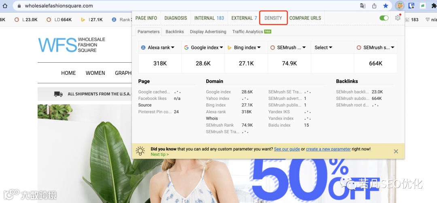Click the SEMrush subdomain backlinks value 664K
Screen dimensions: 437x203
[377, 98]
